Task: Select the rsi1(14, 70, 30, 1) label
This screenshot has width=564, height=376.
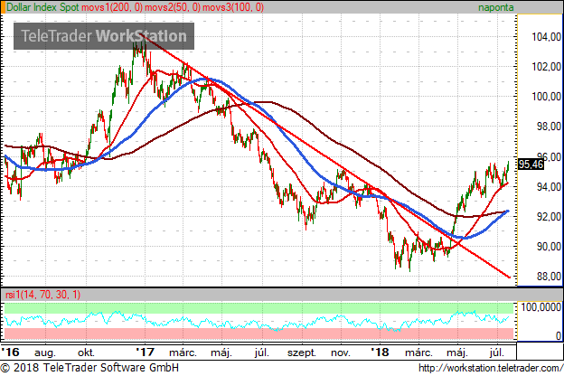Action: (x=42, y=295)
